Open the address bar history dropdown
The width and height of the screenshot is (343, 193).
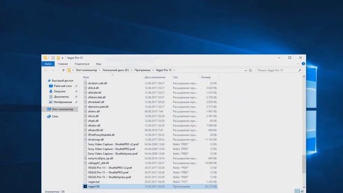pyautogui.click(x=245, y=70)
